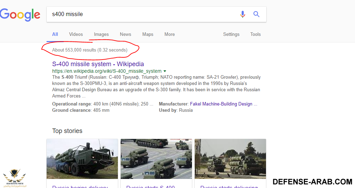The width and height of the screenshot is (355, 188).
Task: Open Fakel Machine-Building Design link
Action: click(224, 104)
